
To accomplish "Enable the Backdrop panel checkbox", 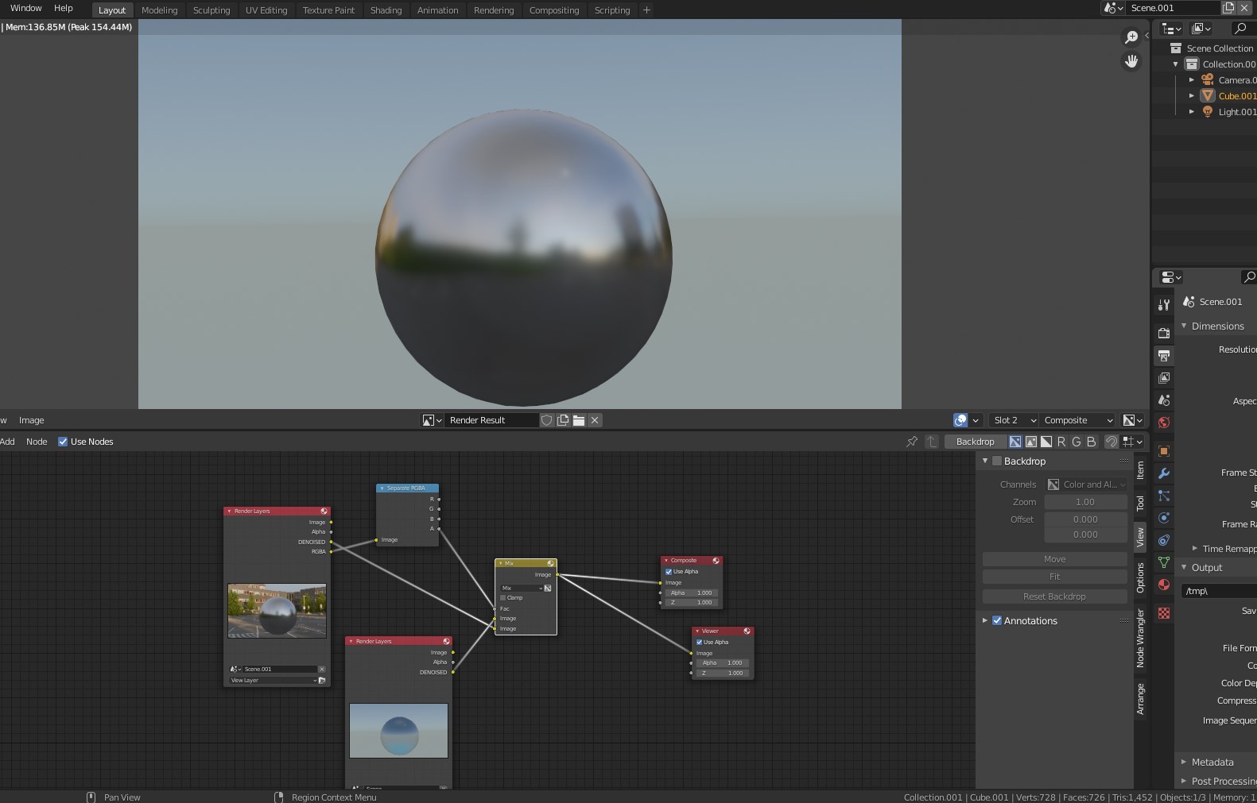I will (997, 461).
